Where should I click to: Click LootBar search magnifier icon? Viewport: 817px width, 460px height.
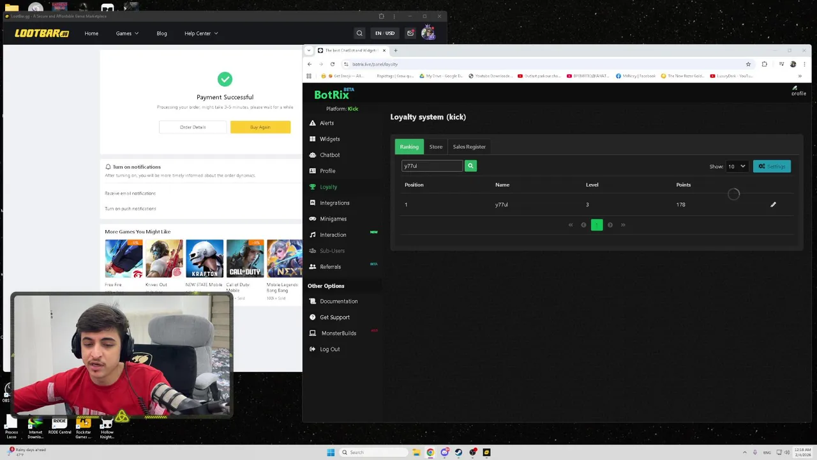tap(359, 33)
